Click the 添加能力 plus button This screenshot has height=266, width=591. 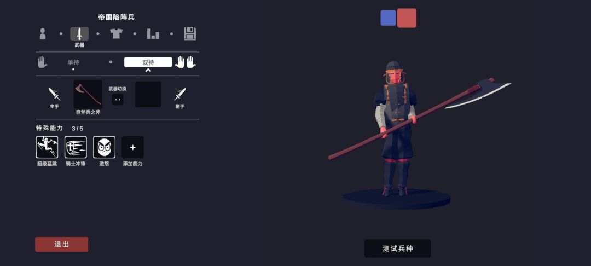tap(132, 147)
